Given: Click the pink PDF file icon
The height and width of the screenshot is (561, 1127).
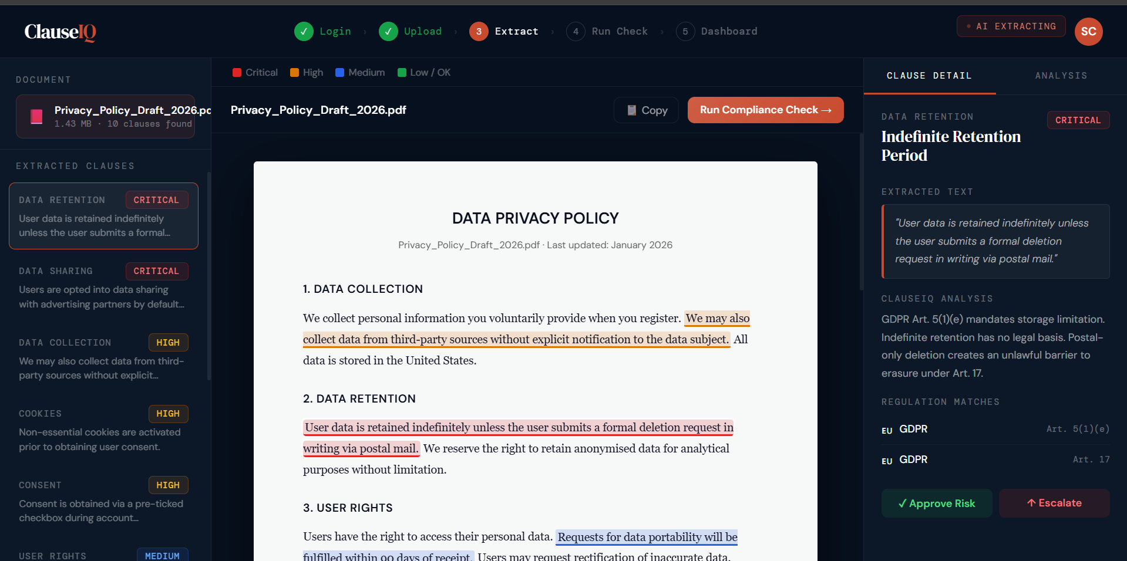Looking at the screenshot, I should coord(36,117).
